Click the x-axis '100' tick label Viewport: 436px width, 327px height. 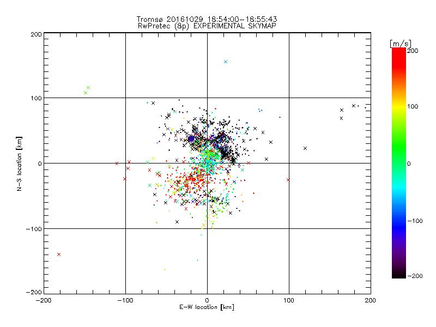(289, 301)
